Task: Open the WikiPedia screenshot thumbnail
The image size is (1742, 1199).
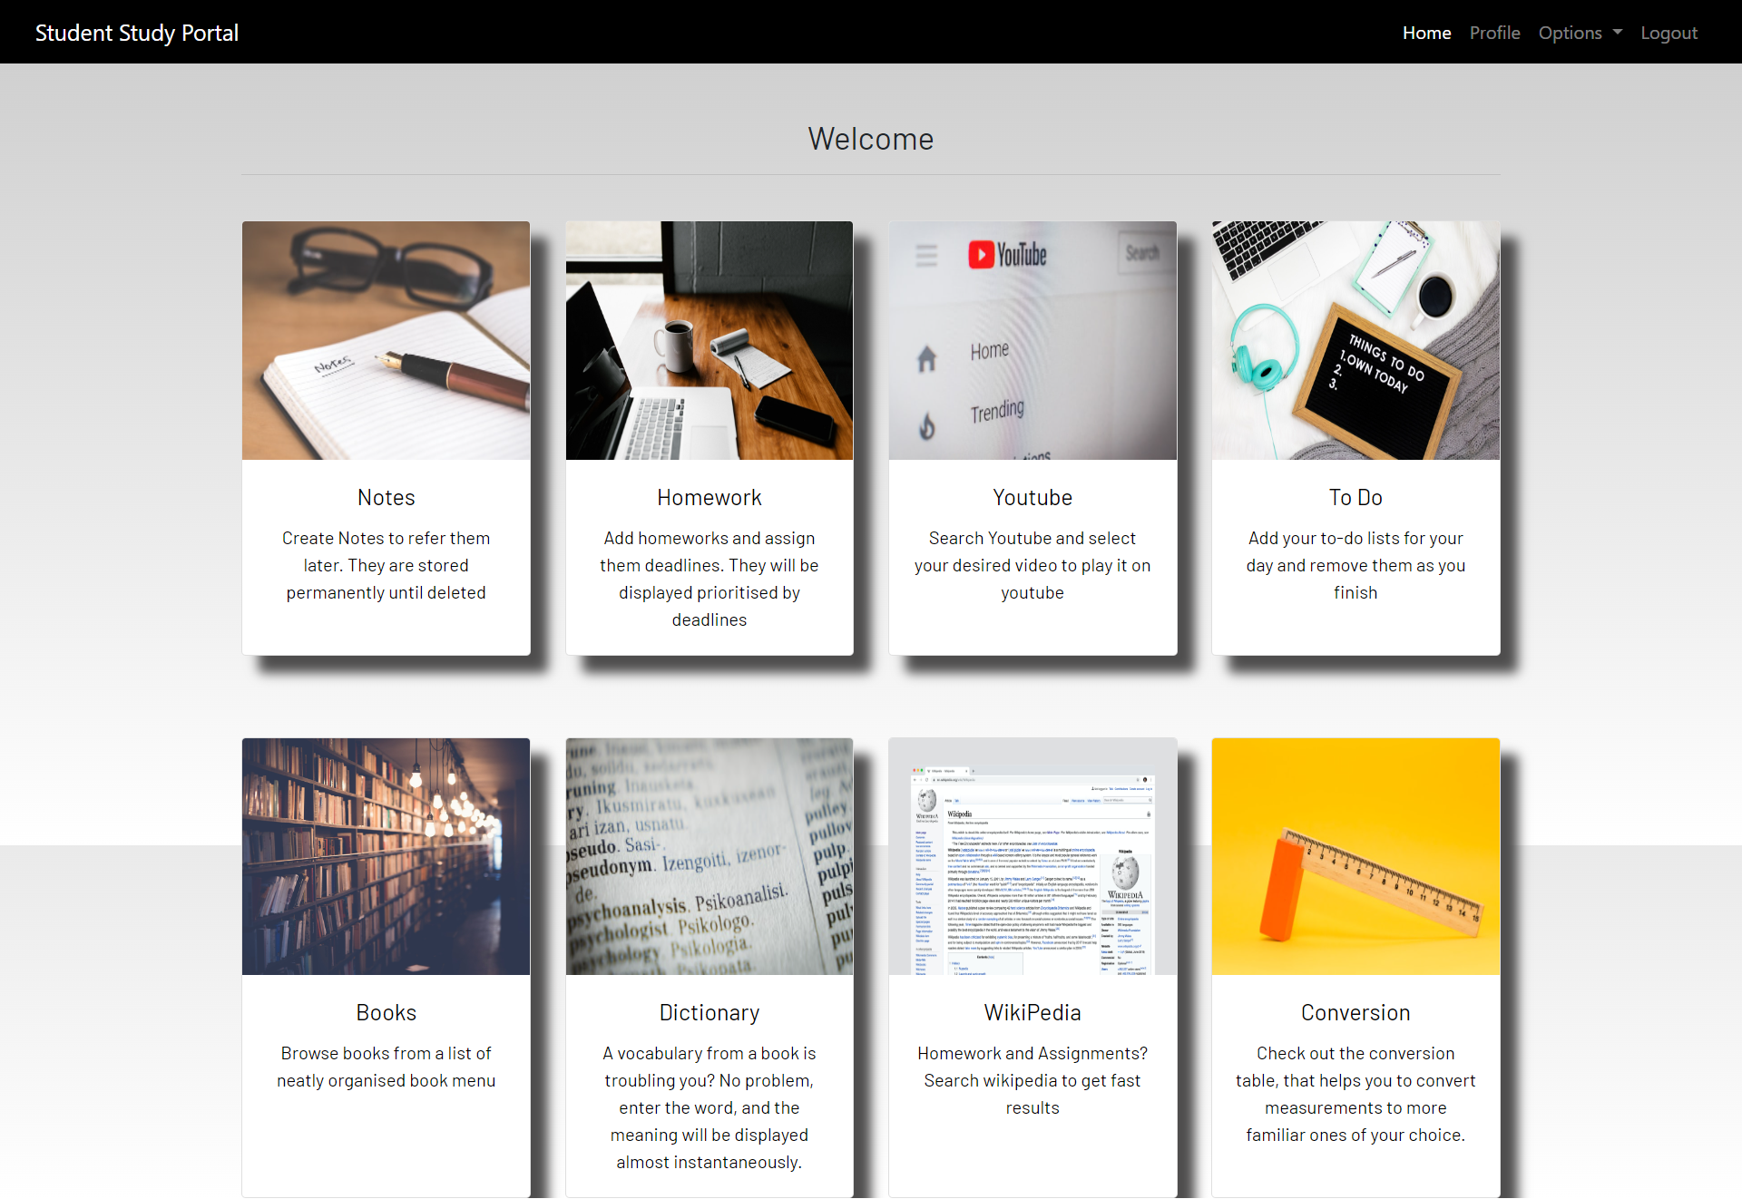Action: click(x=1032, y=856)
